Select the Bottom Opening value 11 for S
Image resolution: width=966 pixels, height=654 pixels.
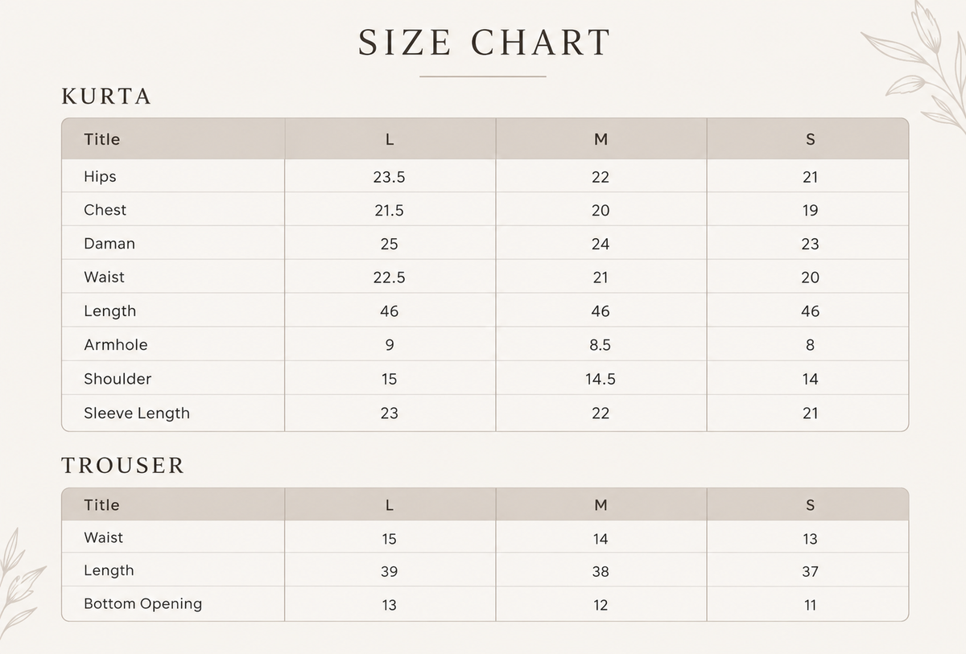810,606
